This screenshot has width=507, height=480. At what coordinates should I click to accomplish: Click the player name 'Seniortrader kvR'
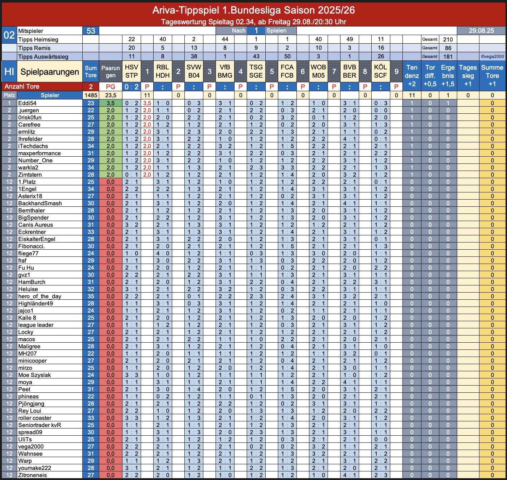point(39,425)
